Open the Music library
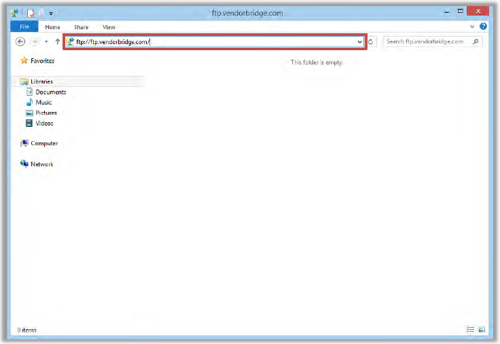The height and width of the screenshot is (344, 500). (x=43, y=102)
